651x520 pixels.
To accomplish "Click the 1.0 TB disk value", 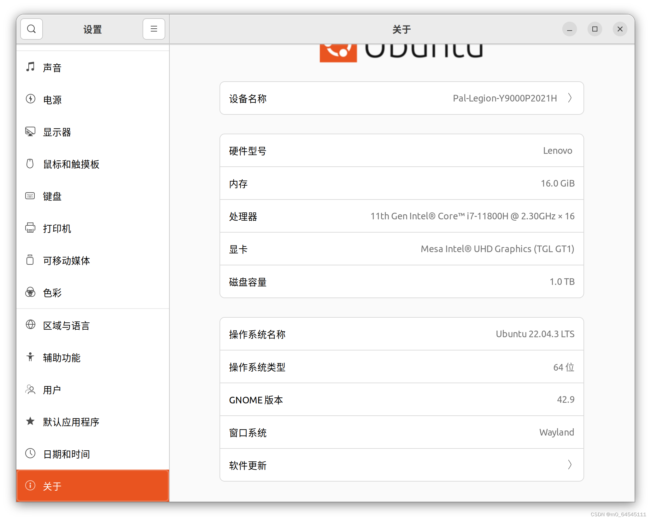I will click(x=562, y=282).
